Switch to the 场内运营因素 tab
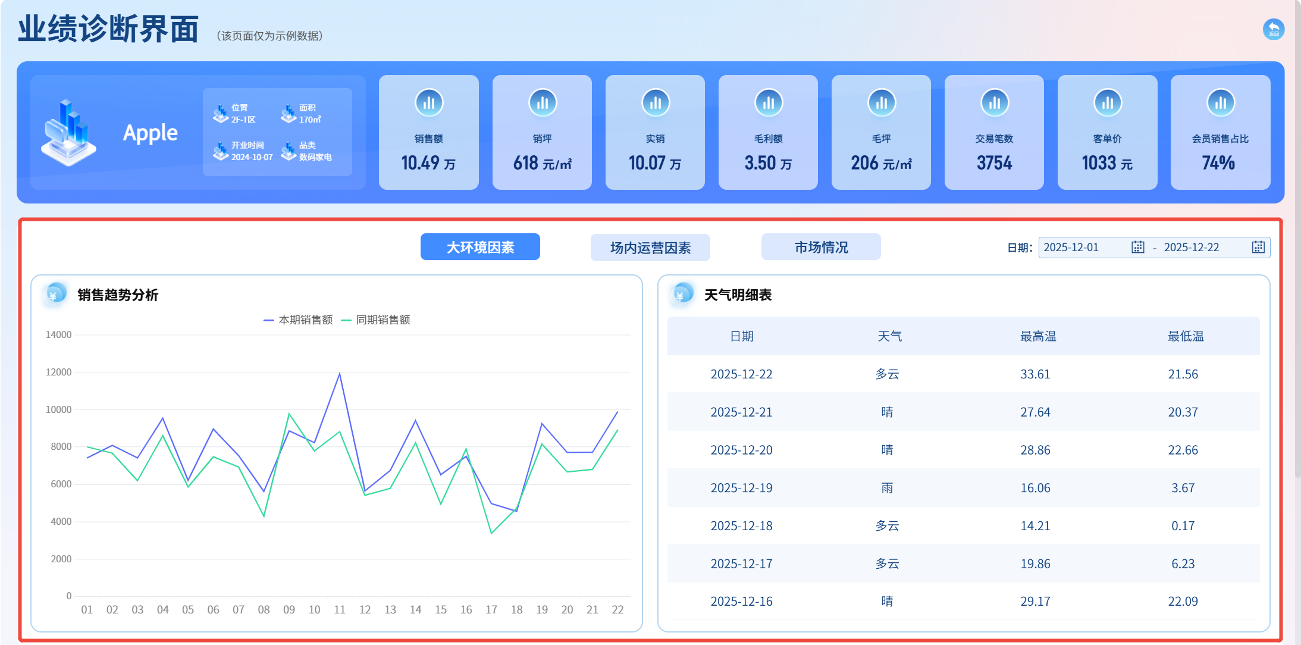The height and width of the screenshot is (645, 1301). pos(650,248)
